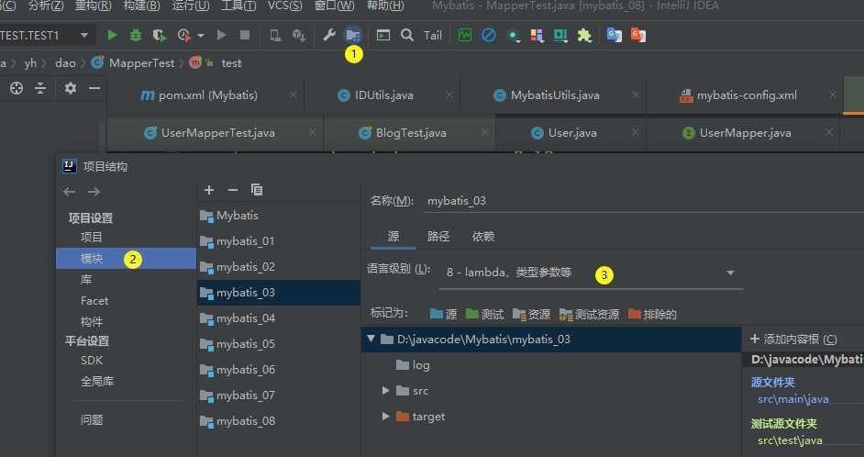Select 模块 in the settings list
Viewport: 864px width, 457px height.
click(x=126, y=259)
